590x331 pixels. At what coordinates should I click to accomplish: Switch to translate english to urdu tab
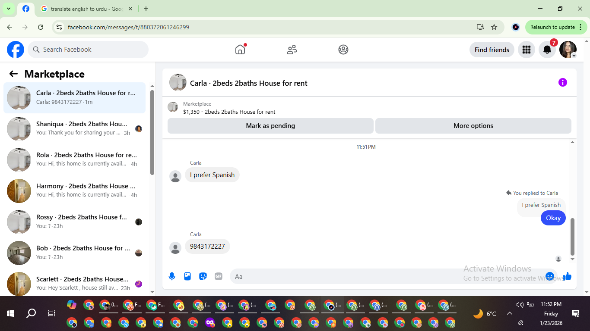(86, 9)
